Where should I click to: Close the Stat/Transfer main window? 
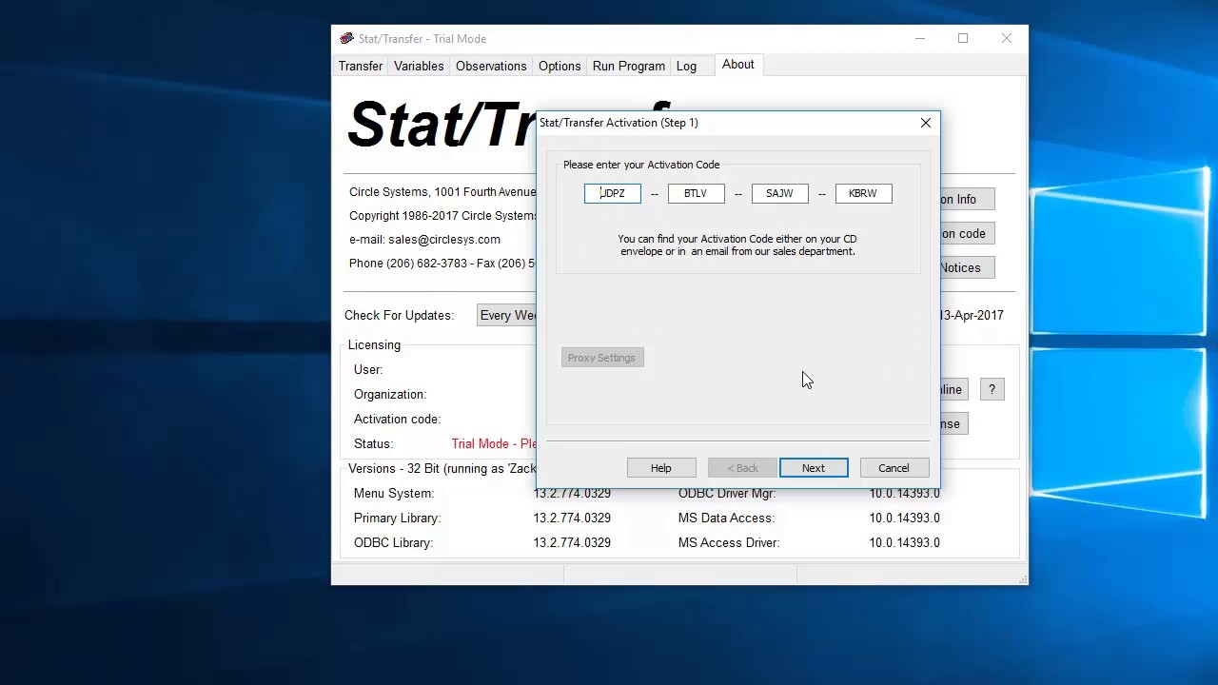pos(1007,38)
